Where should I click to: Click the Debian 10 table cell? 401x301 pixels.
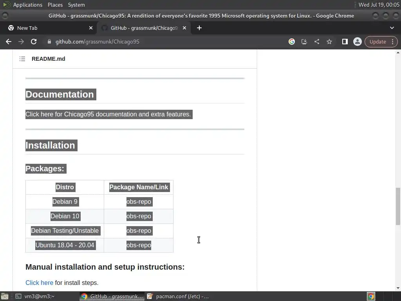click(x=65, y=216)
